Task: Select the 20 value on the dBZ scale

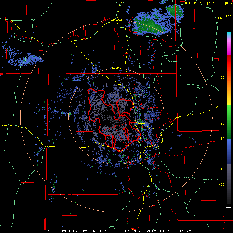Action: 222,123
